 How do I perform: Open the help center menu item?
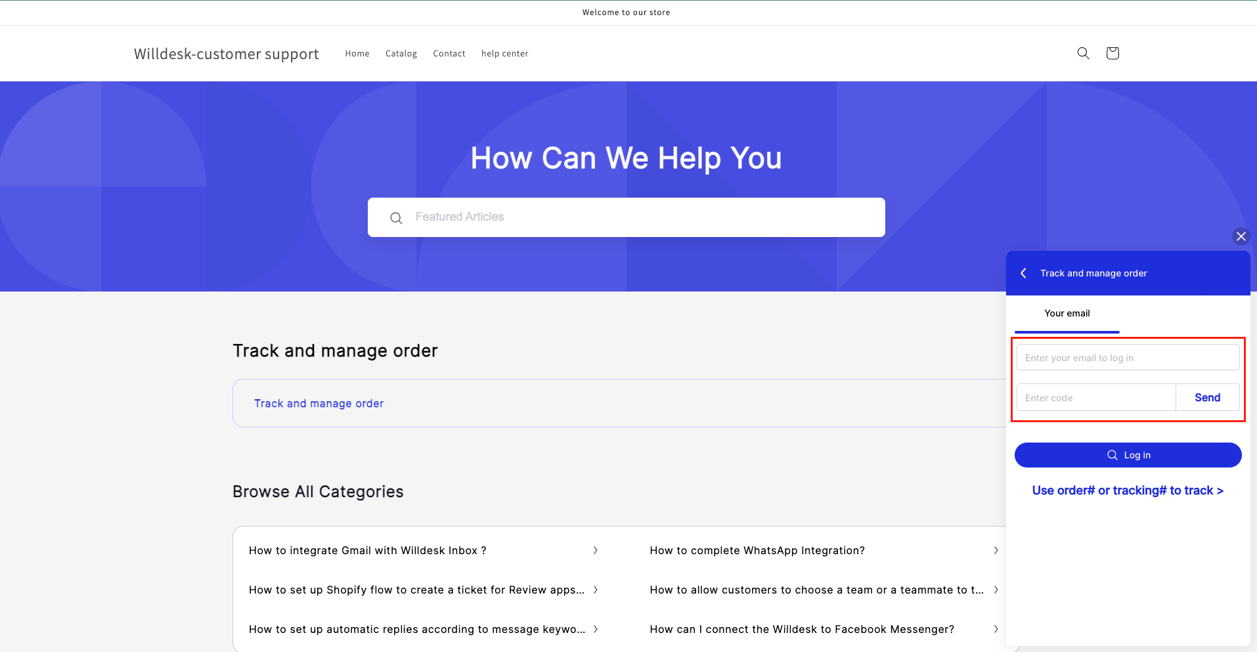504,54
